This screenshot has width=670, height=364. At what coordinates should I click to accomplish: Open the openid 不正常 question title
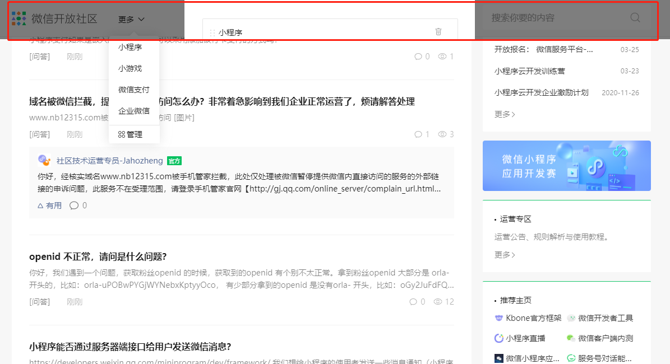click(98, 257)
